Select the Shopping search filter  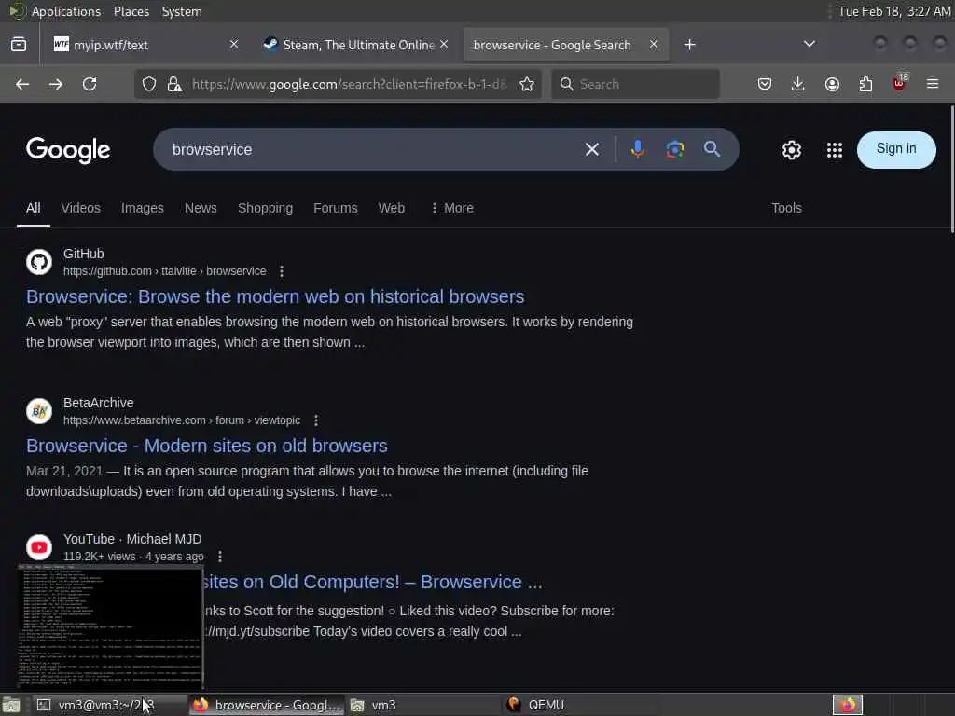click(x=265, y=208)
